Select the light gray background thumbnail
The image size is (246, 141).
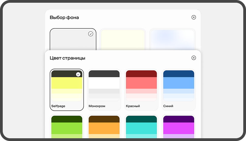[x=73, y=39]
